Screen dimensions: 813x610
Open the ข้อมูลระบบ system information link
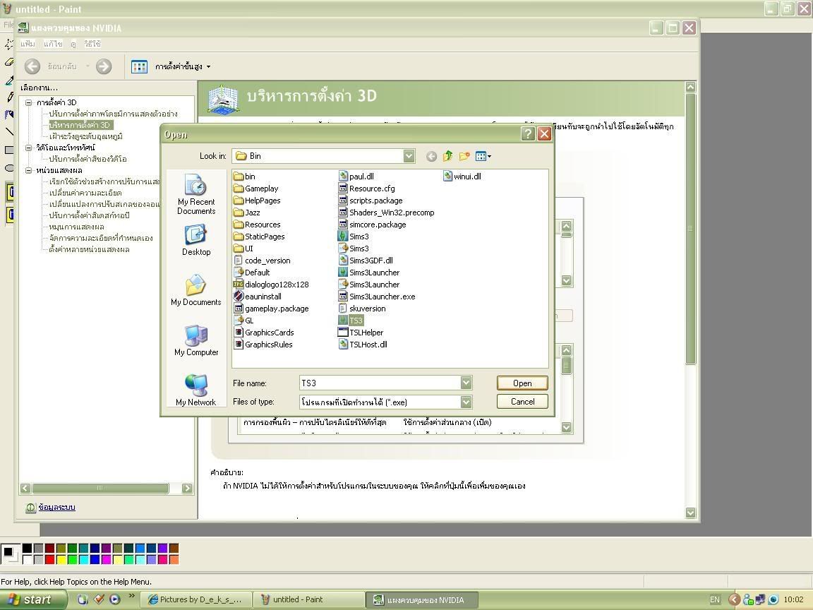pos(56,508)
